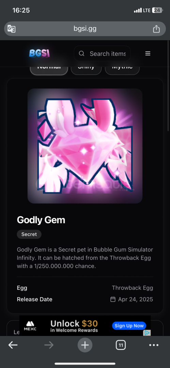
Task: Tap the forward arrow in browser toolbar
Action: [x=49, y=345]
